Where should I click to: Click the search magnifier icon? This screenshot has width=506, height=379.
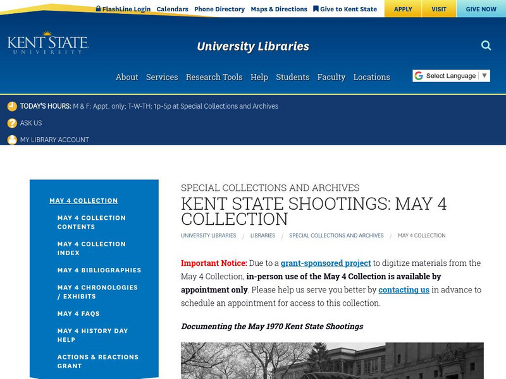pyautogui.click(x=486, y=45)
